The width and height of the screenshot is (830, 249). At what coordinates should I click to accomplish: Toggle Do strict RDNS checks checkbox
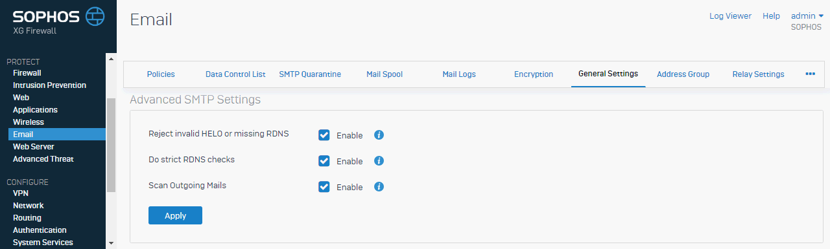324,161
